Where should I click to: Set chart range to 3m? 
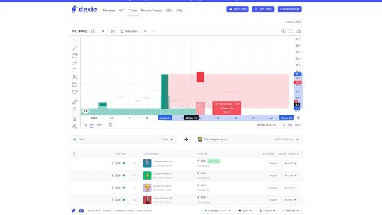pyautogui.click(x=91, y=125)
